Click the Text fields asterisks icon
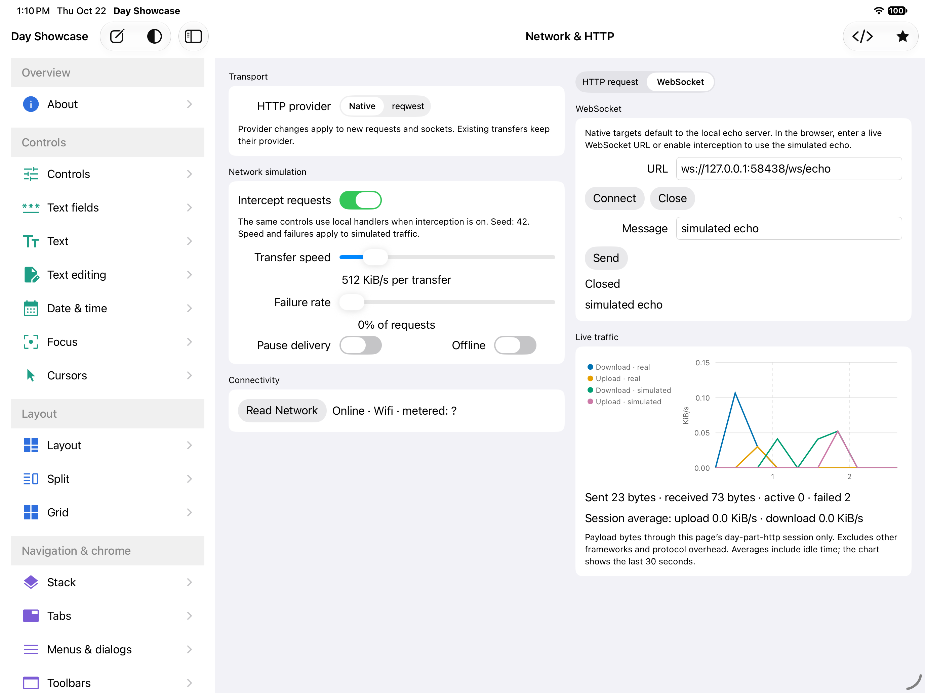This screenshot has width=925, height=693. tap(31, 207)
